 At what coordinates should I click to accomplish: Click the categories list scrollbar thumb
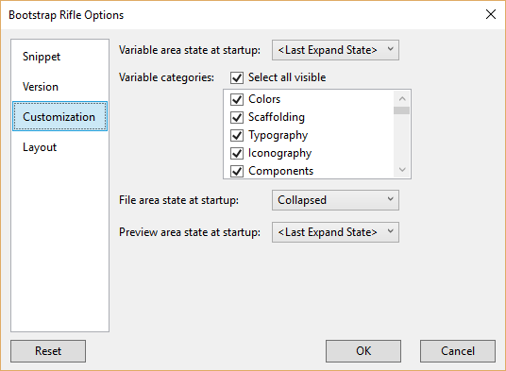click(402, 110)
